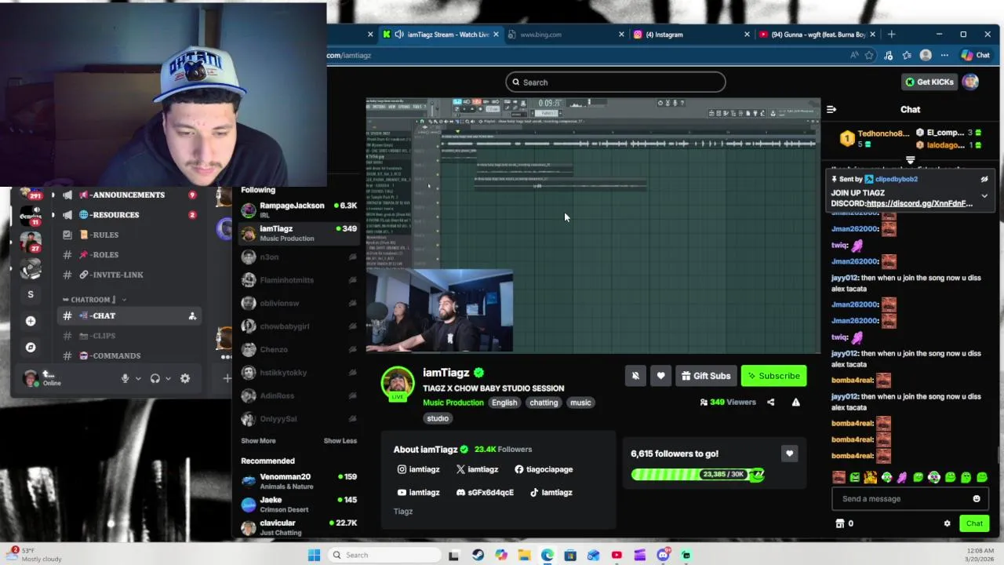Deafen with Discord headphones icon
This screenshot has width=1004, height=565.
point(155,378)
